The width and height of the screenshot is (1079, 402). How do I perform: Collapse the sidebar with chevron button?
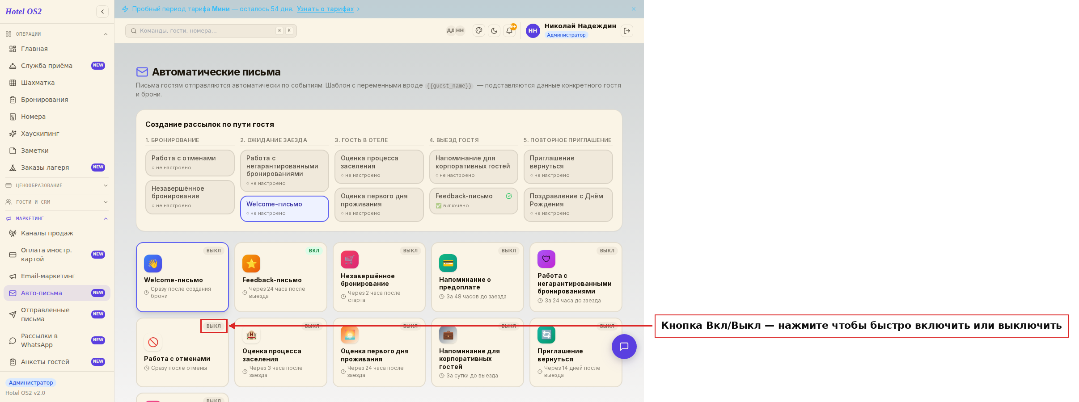coord(102,12)
